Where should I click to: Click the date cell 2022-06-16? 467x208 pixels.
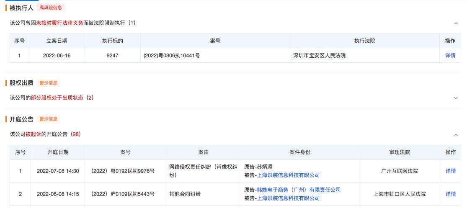pyautogui.click(x=57, y=55)
